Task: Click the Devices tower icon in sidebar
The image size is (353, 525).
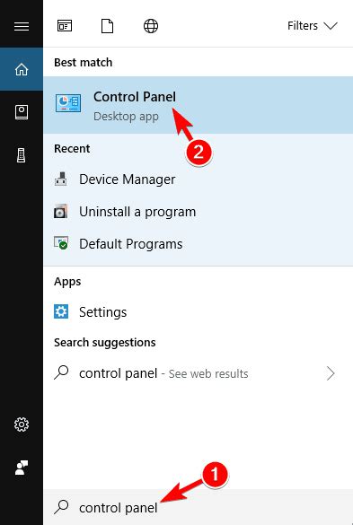Action: pyautogui.click(x=22, y=155)
